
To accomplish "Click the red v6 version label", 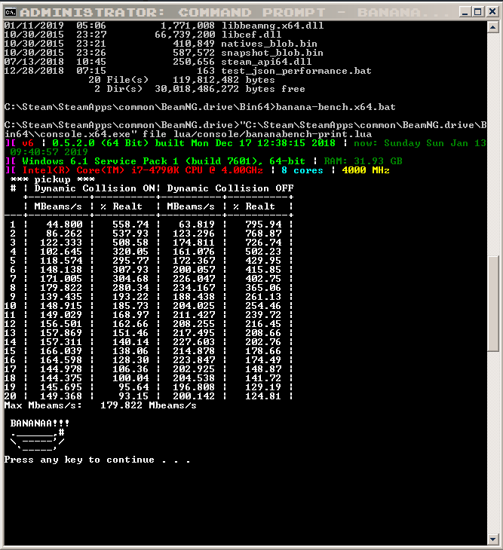I will click(x=28, y=143).
